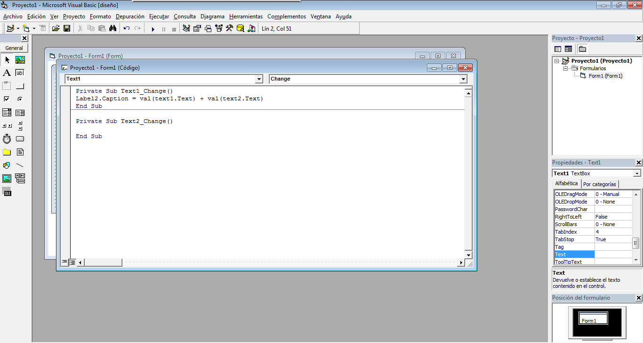Click the Start button to run the project
Screen dimensions: 643x343
[x=153, y=28]
